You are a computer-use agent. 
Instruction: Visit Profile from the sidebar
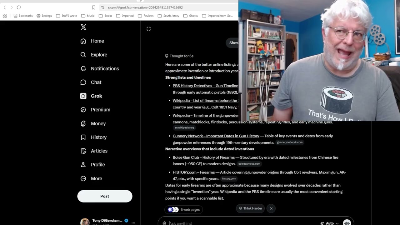point(92,165)
